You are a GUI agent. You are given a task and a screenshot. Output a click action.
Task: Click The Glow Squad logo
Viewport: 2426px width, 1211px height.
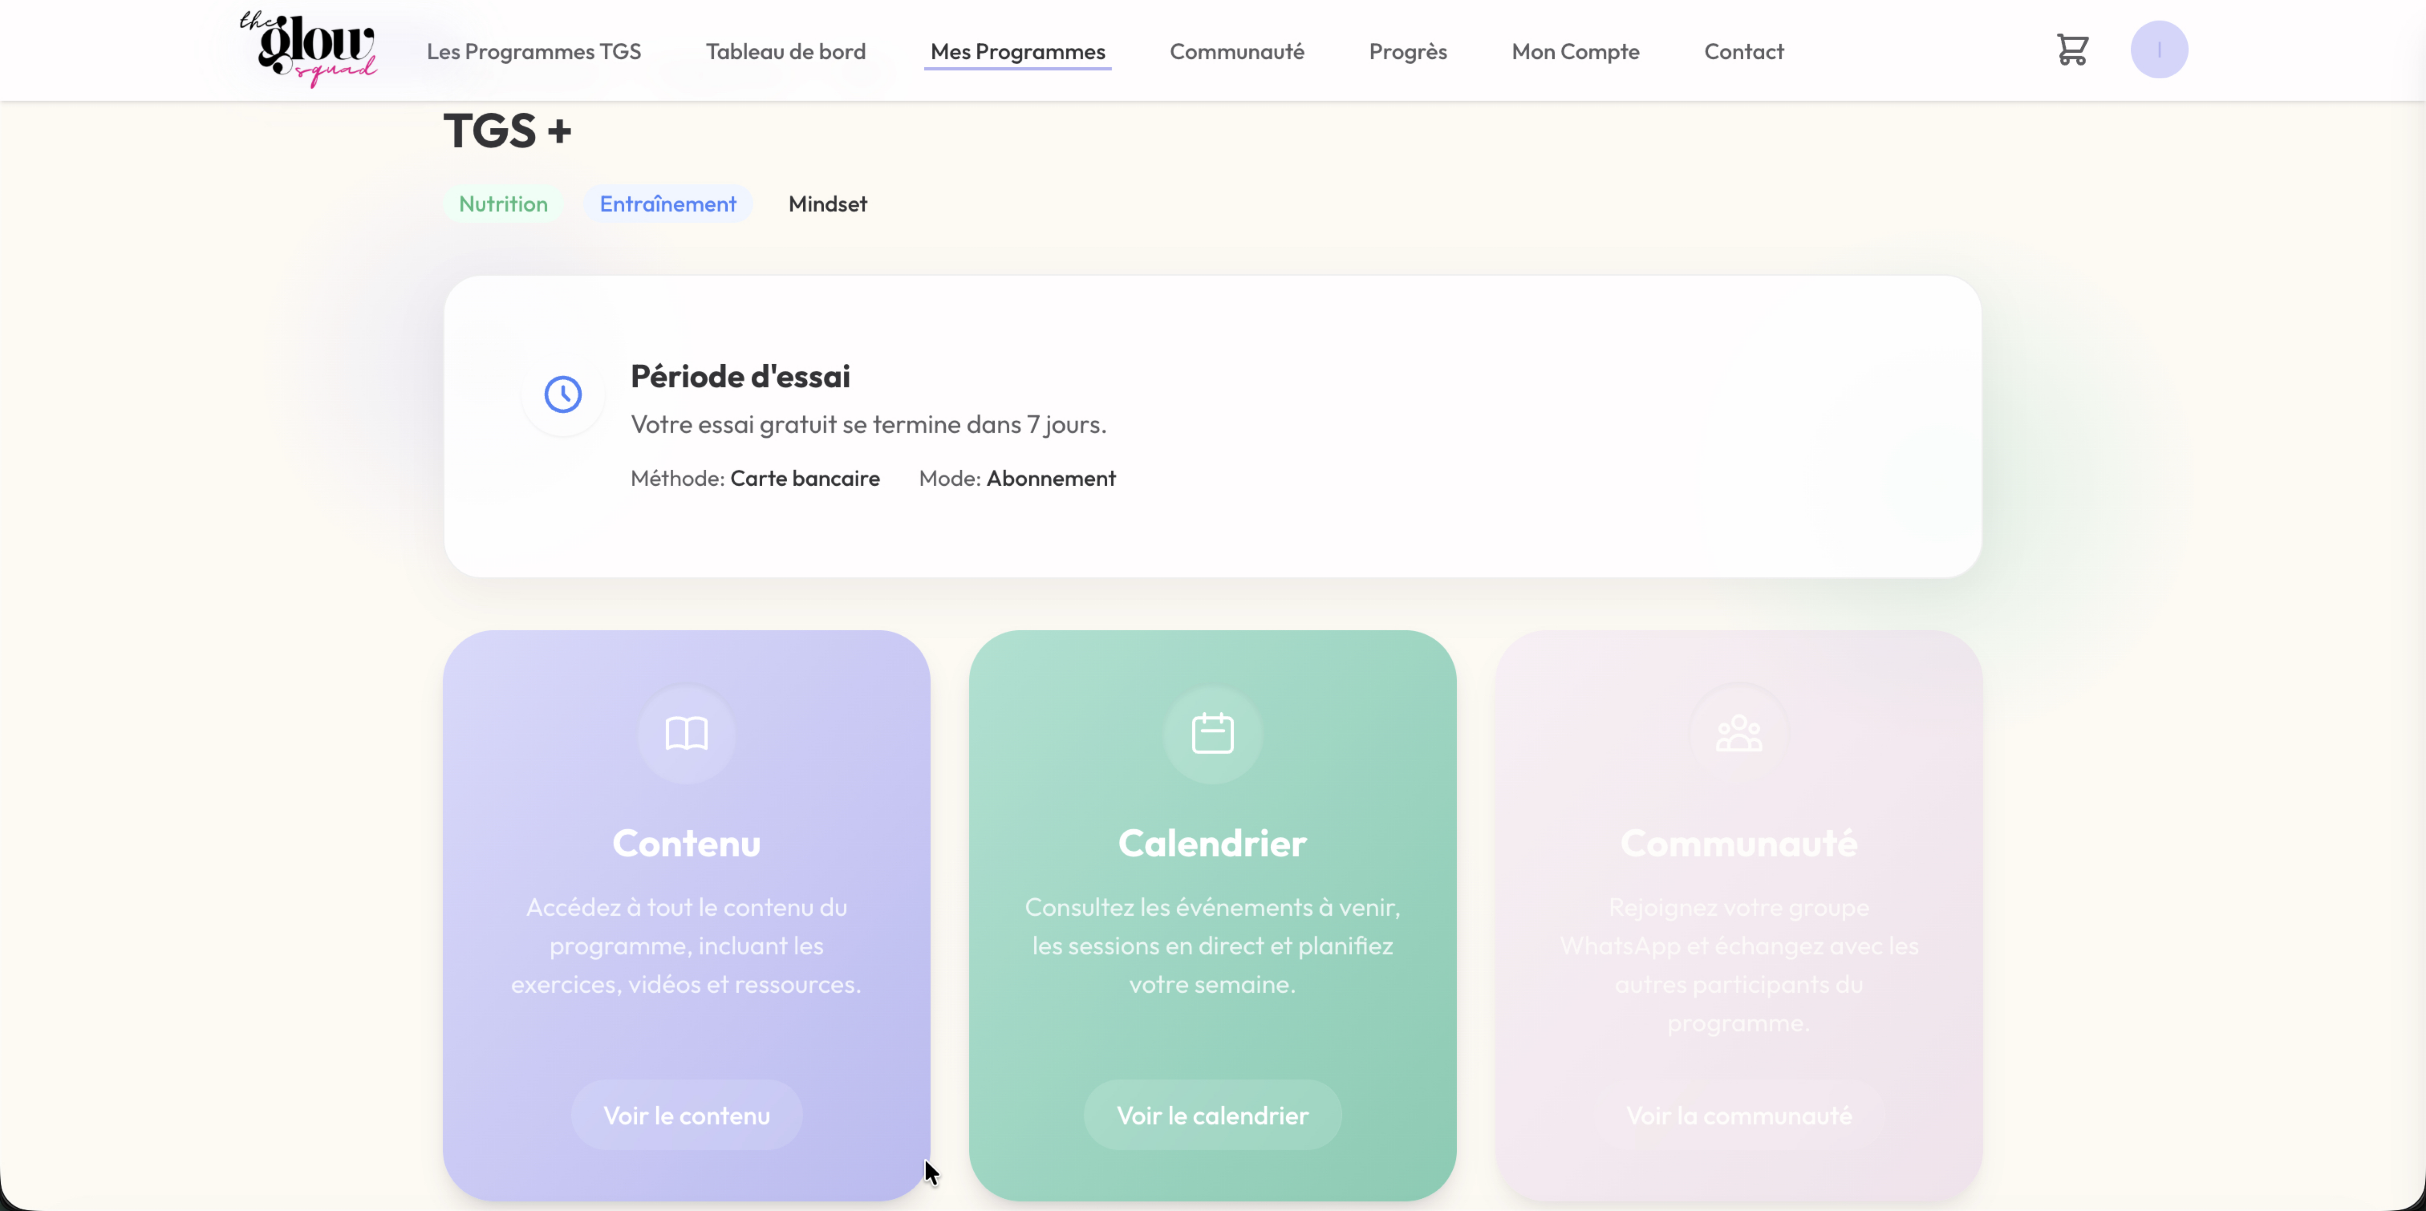tap(309, 49)
